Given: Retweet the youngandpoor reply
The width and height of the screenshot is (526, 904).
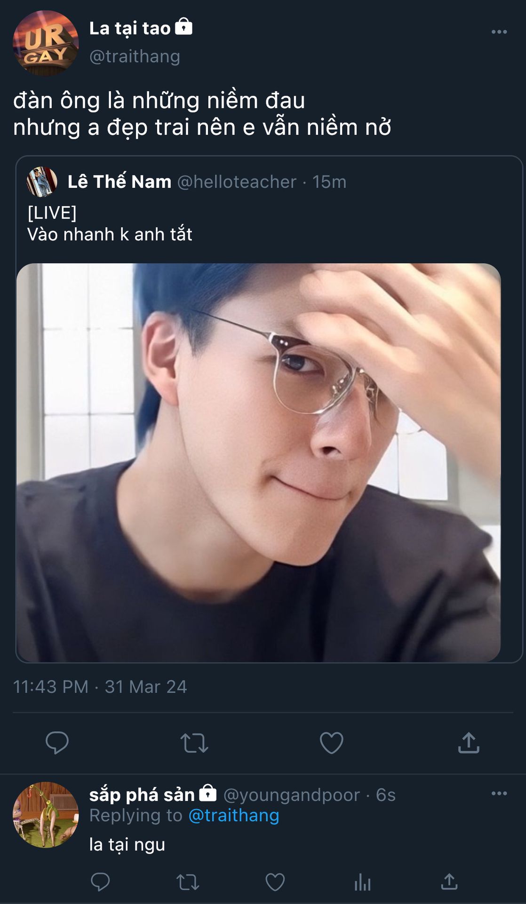Looking at the screenshot, I should click(187, 882).
